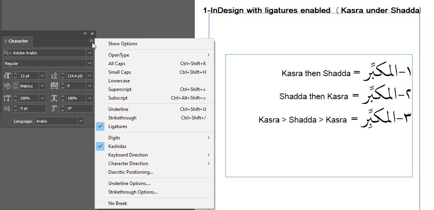
Task: Click the horizontal scale icon
Action: click(x=54, y=98)
